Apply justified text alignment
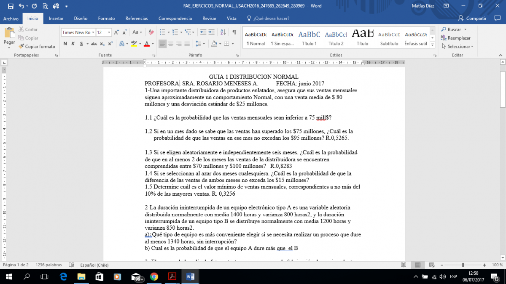 187,44
